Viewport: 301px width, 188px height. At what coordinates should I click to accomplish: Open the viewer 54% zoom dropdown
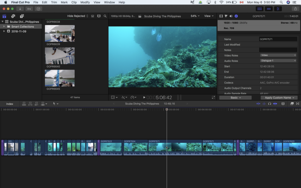point(195,16)
